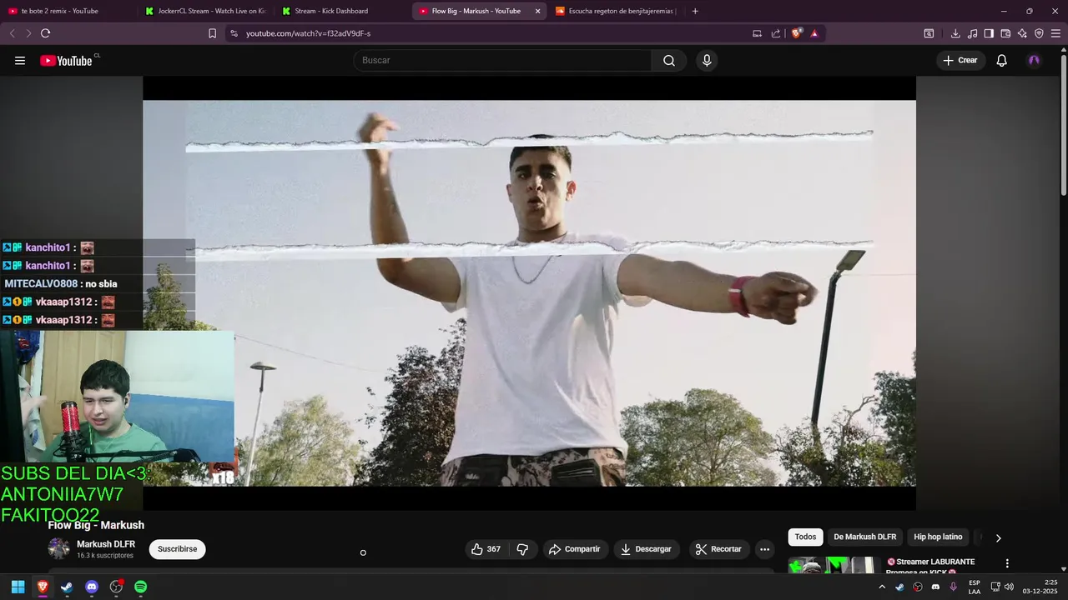Start voice search with the microphone
Viewport: 1068px width, 600px height.
click(x=707, y=60)
